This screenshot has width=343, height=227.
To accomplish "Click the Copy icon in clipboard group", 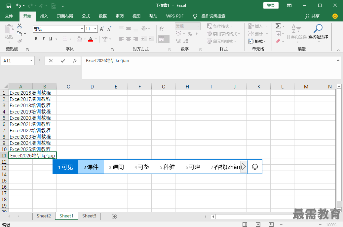I will coord(19,34).
